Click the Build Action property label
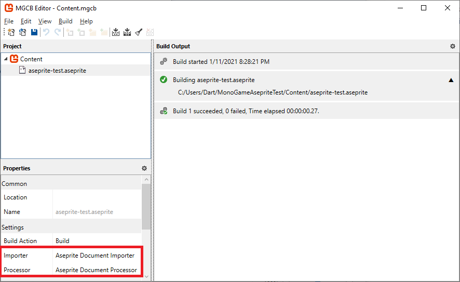 [x=20, y=240]
